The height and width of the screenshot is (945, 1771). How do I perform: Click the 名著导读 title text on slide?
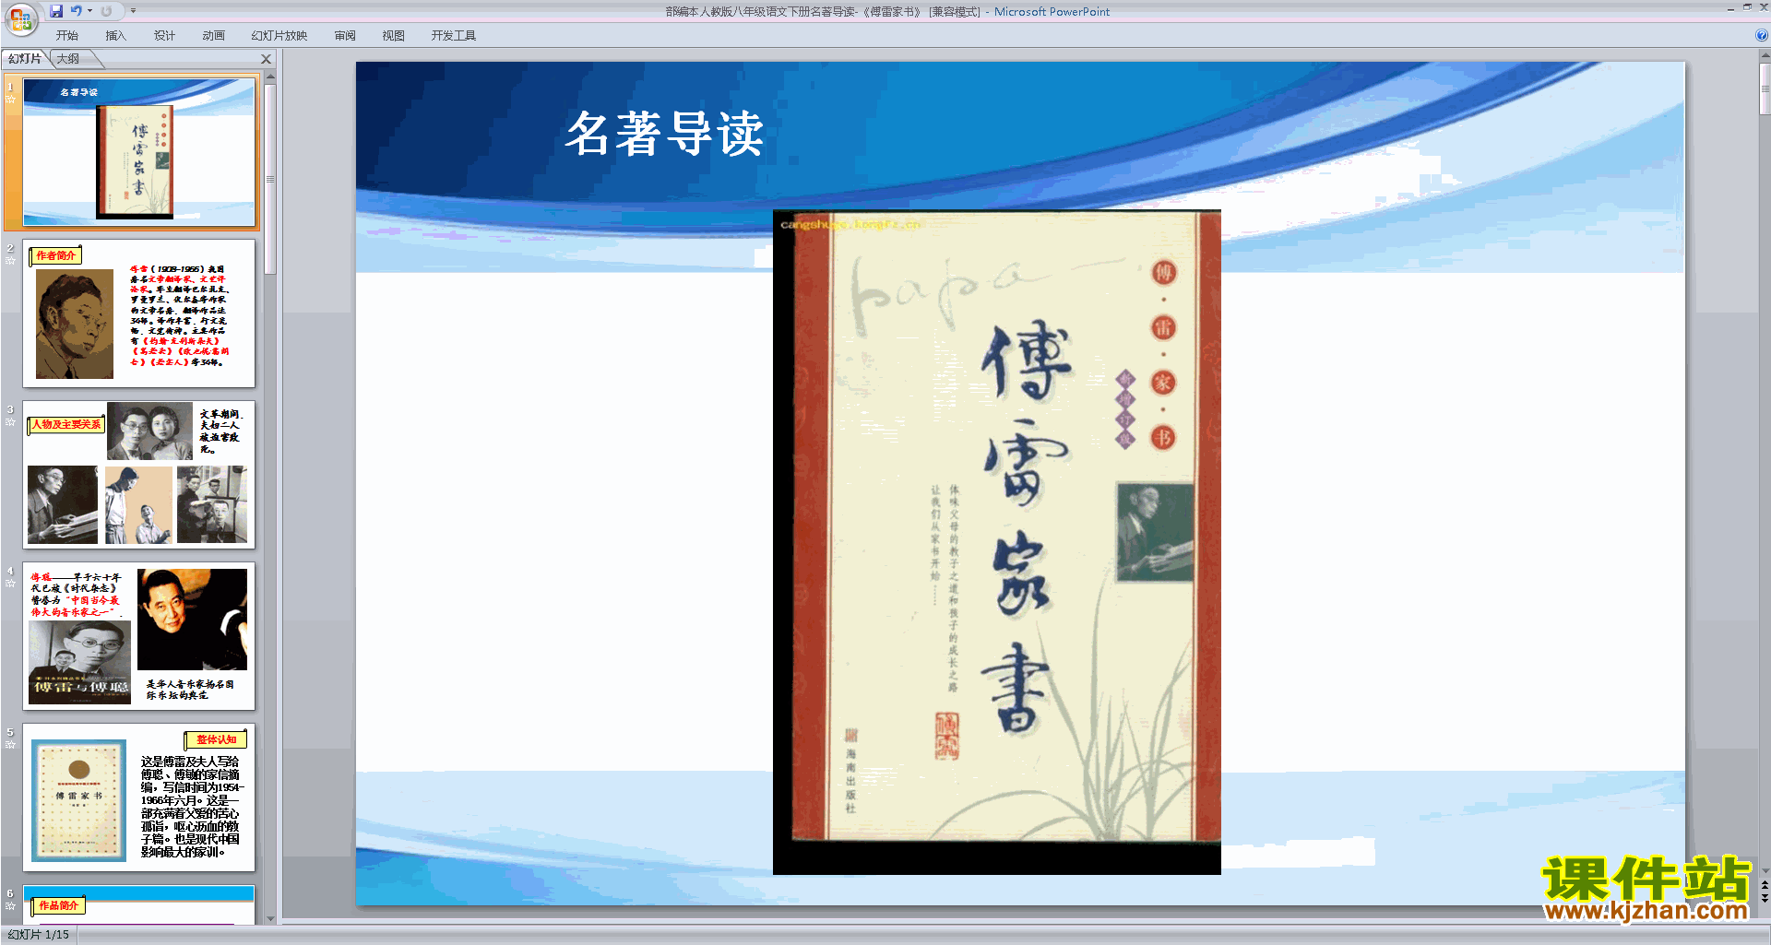[664, 134]
